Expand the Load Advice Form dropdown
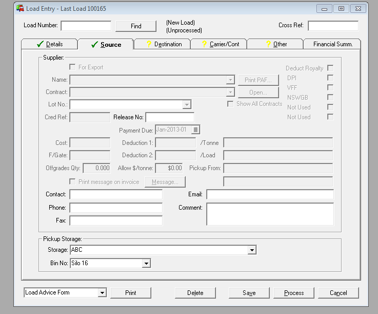The height and width of the screenshot is (314, 378). tap(102, 293)
